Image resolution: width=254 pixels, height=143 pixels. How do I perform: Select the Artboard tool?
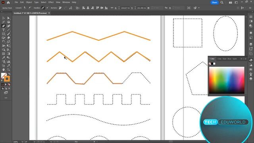point(4,66)
